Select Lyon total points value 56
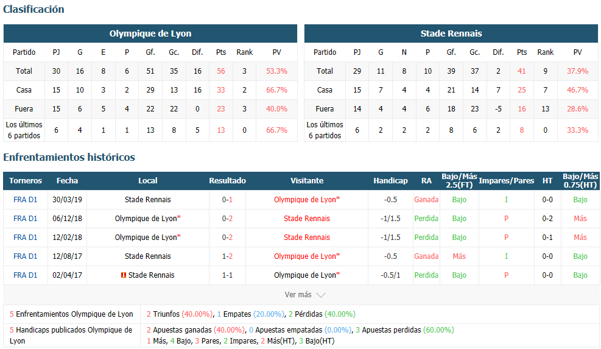 (x=221, y=71)
